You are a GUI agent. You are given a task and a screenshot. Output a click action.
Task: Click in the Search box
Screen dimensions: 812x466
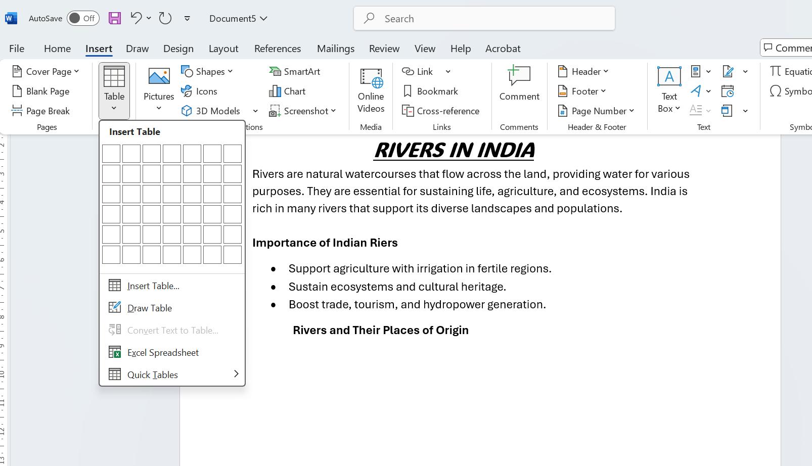[x=484, y=19]
